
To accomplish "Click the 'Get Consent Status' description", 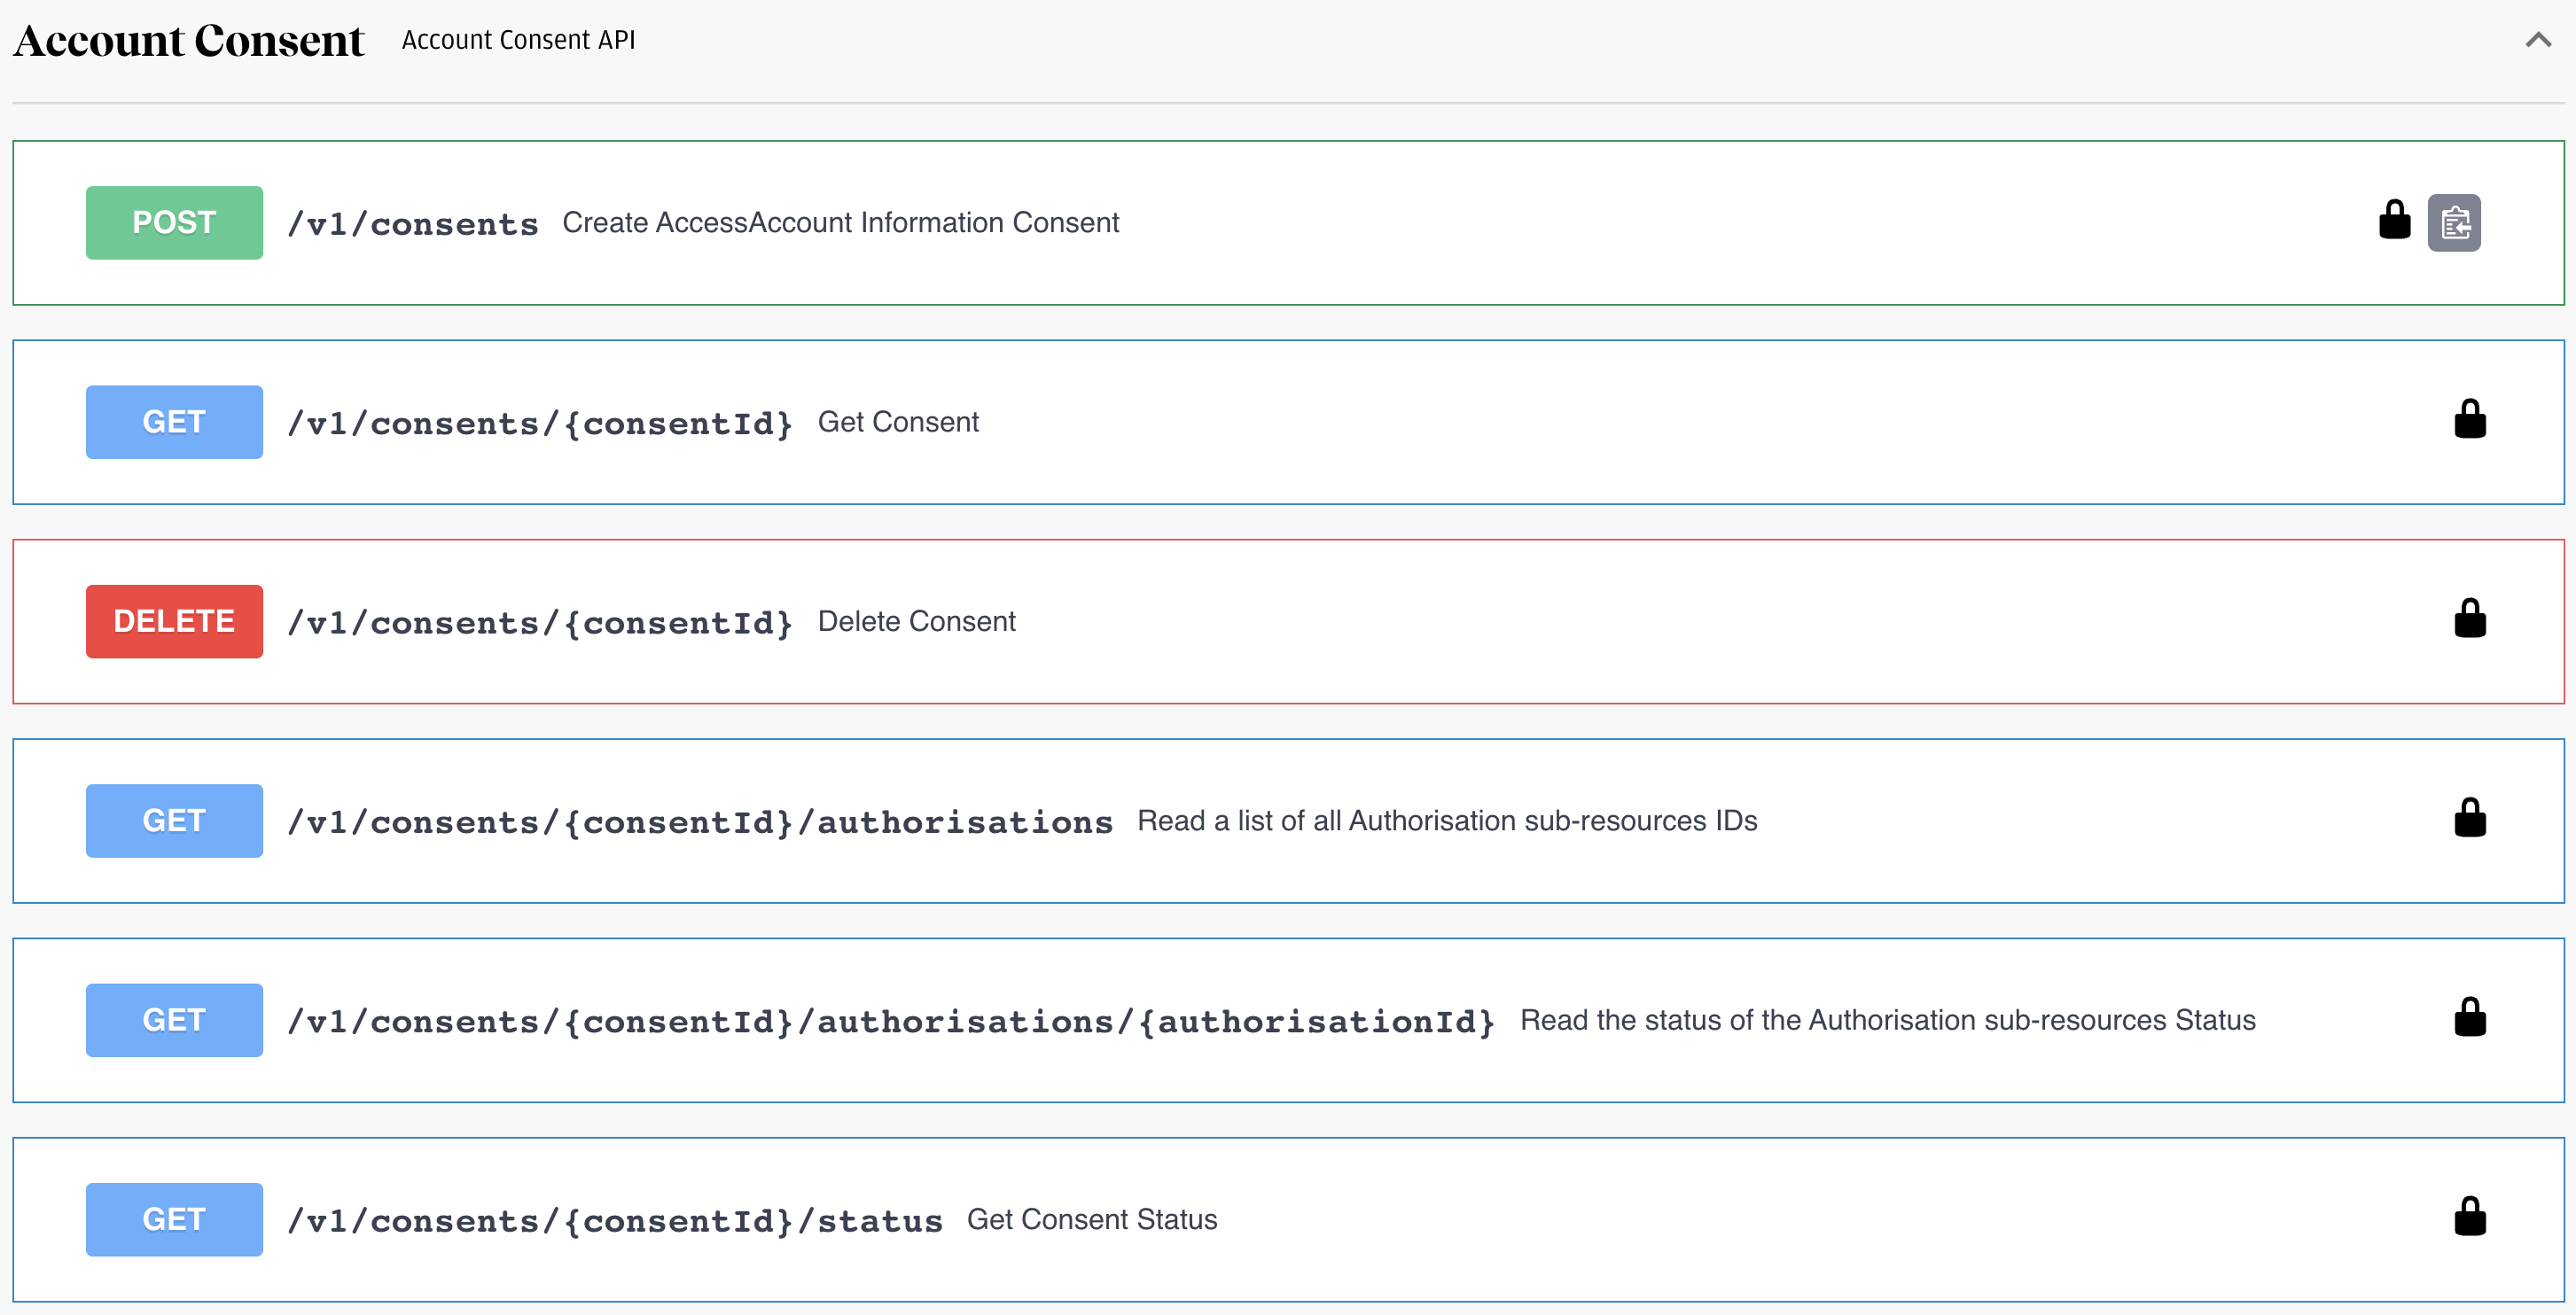I will 1091,1220.
